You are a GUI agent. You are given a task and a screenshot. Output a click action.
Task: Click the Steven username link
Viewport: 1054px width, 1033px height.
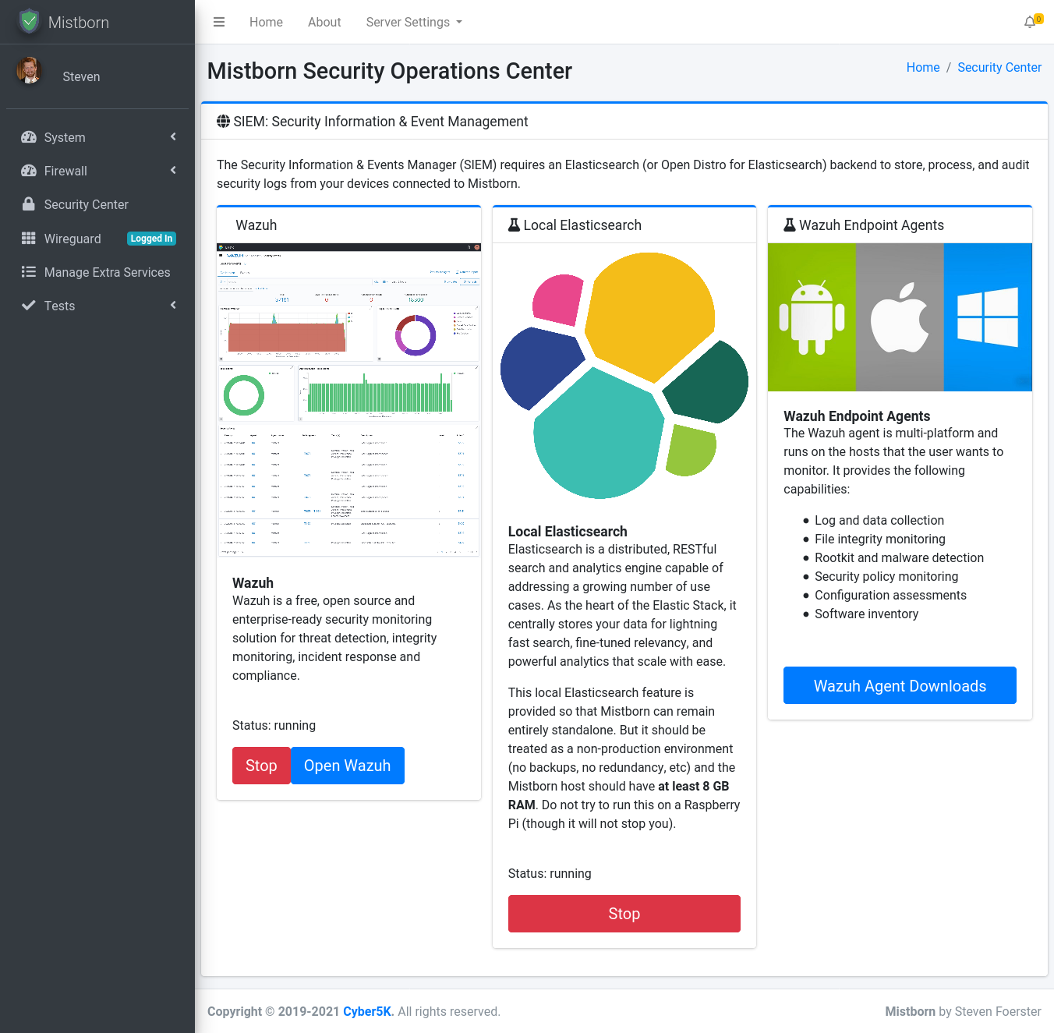pyautogui.click(x=81, y=76)
